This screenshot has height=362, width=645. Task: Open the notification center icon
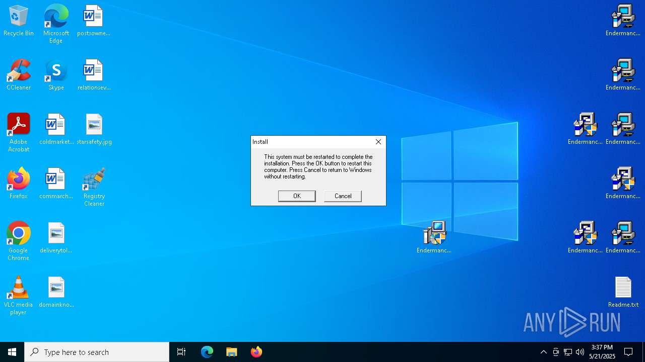628,352
